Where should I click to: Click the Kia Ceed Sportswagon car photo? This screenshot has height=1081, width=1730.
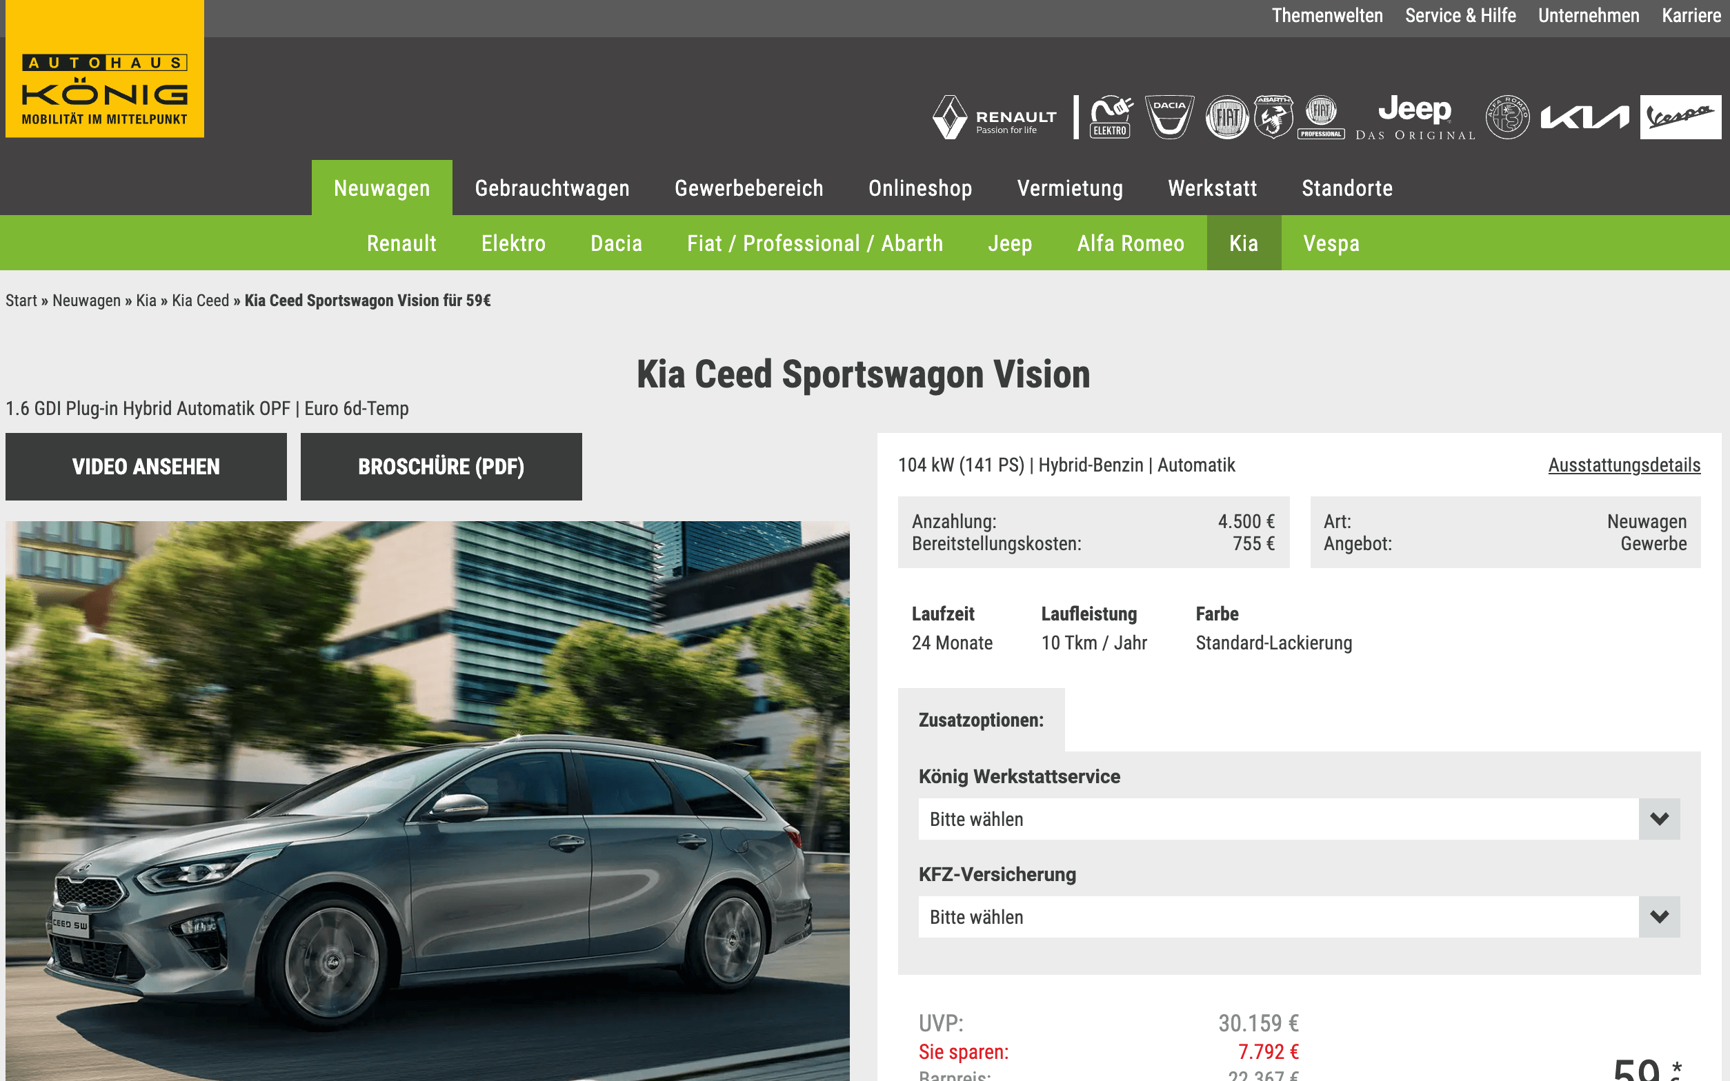(x=428, y=800)
